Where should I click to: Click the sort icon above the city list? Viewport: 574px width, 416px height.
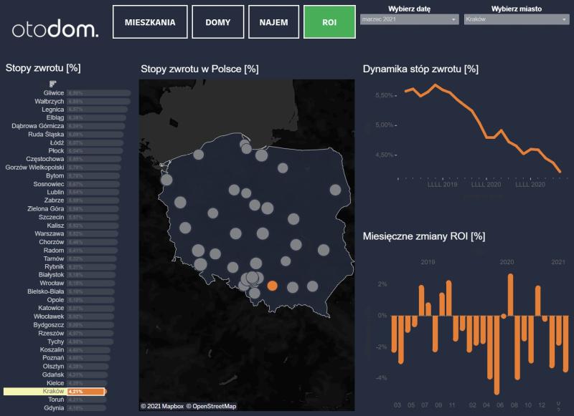pos(52,84)
